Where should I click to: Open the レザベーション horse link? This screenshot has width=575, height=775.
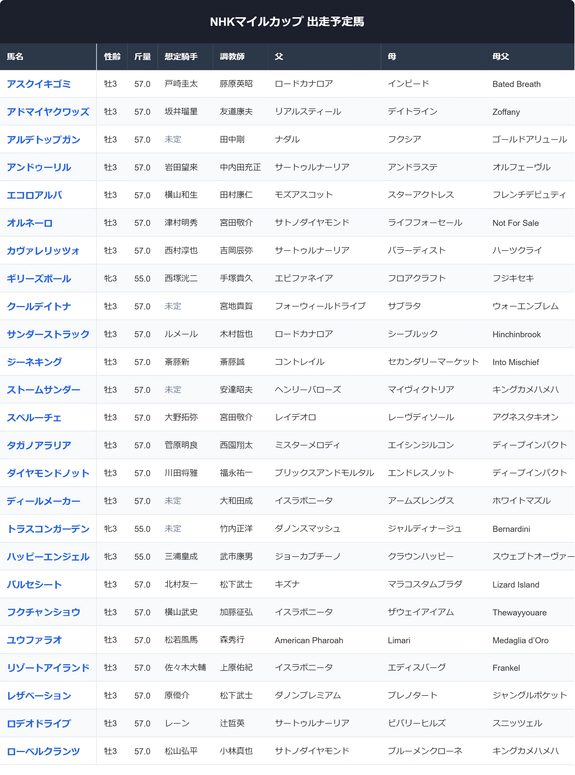[39, 696]
